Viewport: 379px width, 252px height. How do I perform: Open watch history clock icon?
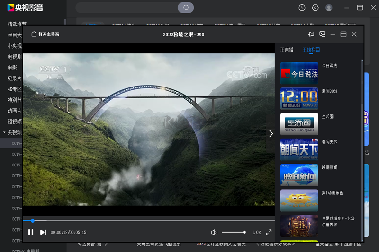pyautogui.click(x=302, y=8)
